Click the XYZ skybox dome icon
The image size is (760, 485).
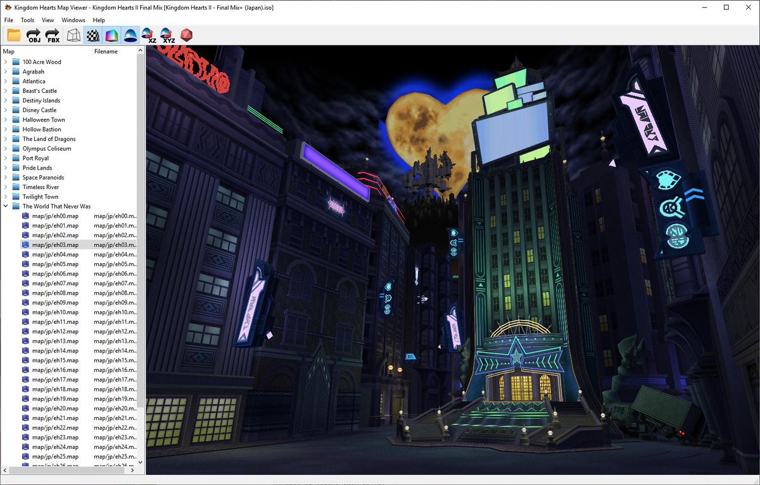tap(168, 35)
